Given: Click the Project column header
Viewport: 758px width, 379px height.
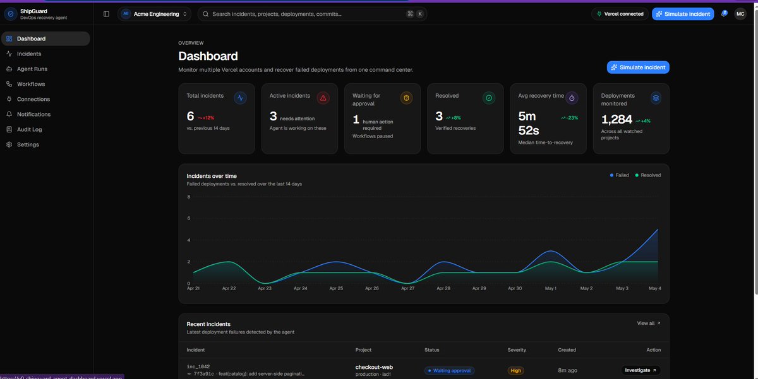Looking at the screenshot, I should (364, 350).
